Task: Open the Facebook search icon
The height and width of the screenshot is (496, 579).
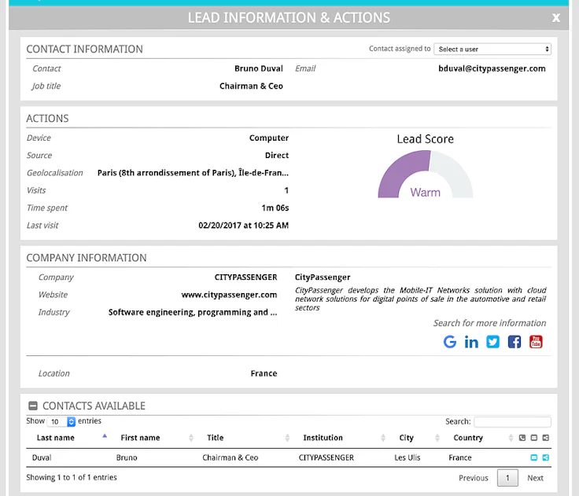Action: [x=514, y=342]
